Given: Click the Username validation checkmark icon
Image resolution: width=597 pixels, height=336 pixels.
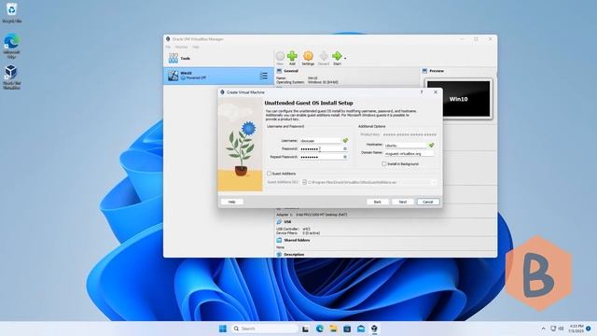Looking at the screenshot, I should pos(345,141).
